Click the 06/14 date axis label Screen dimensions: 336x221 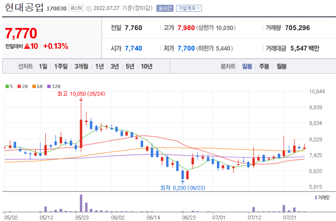(x=153, y=218)
